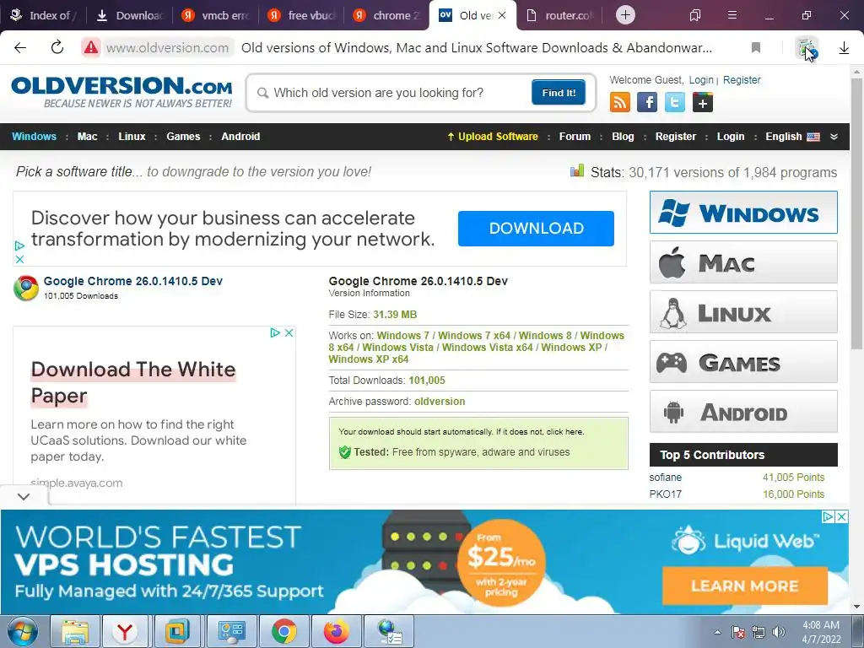
Task: Open the Blog nav link
Action: (x=623, y=137)
